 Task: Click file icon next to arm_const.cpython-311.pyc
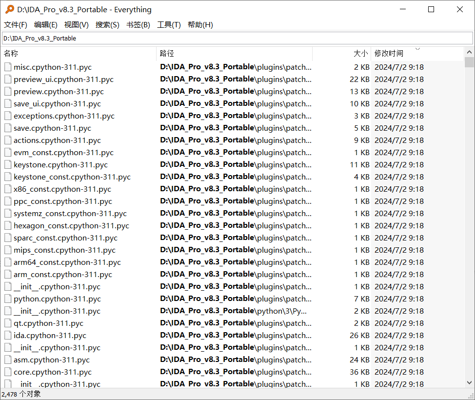8,274
